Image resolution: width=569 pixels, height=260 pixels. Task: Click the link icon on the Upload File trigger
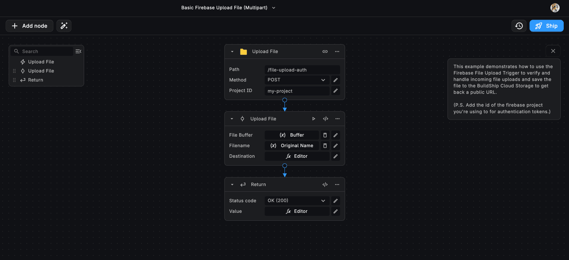click(325, 51)
